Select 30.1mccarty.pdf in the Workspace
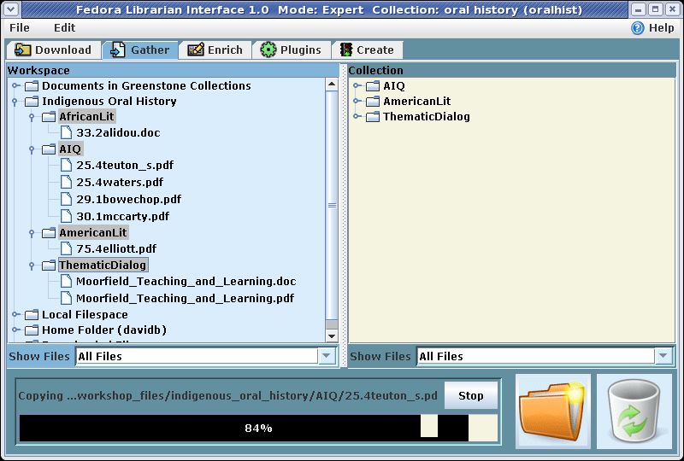Image resolution: width=684 pixels, height=461 pixels. pos(123,216)
